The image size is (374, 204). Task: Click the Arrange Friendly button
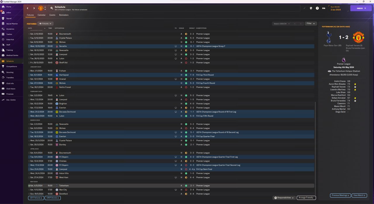(306, 198)
